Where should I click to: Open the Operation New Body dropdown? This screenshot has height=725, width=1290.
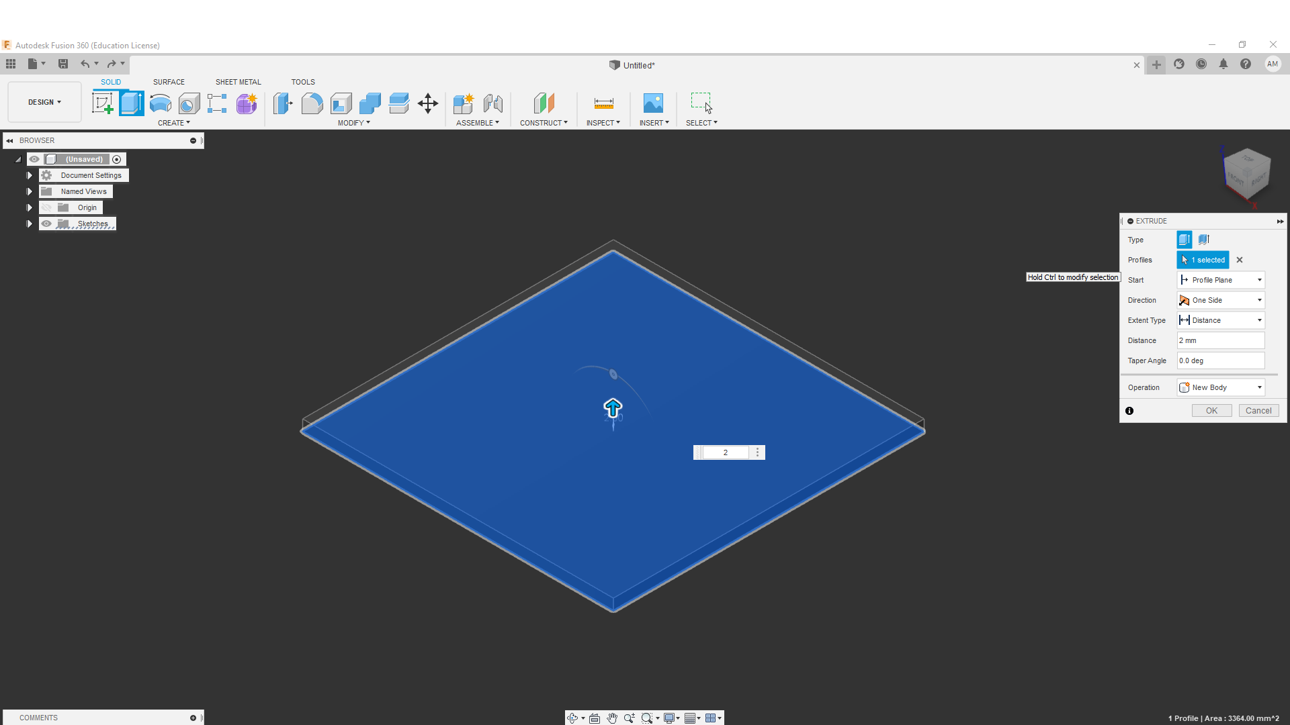pyautogui.click(x=1221, y=387)
